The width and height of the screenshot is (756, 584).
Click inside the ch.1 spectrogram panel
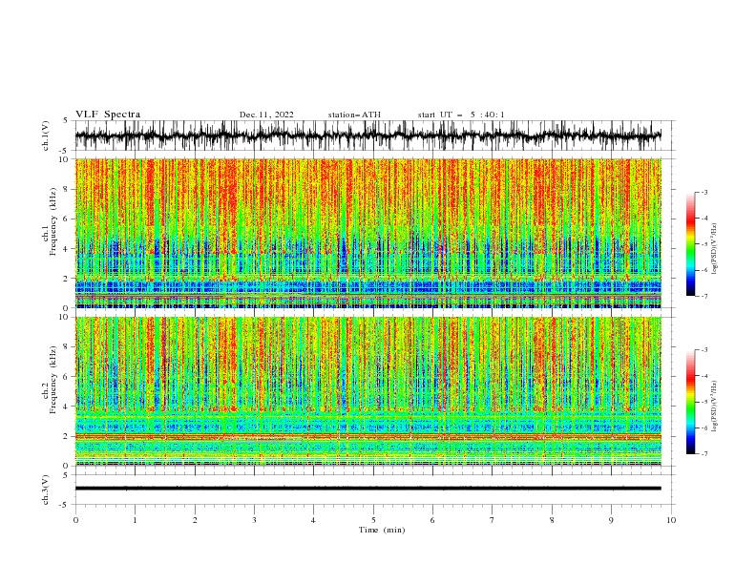(x=367, y=233)
